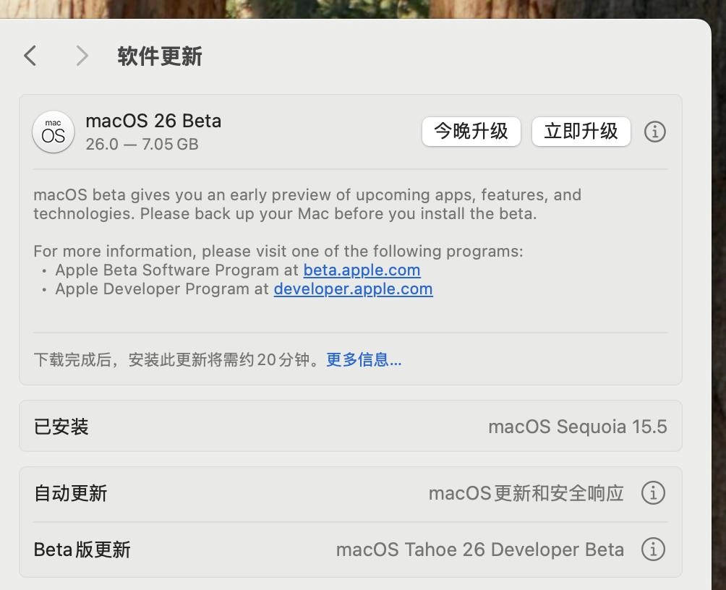Open the beta.apple.com link

[362, 270]
